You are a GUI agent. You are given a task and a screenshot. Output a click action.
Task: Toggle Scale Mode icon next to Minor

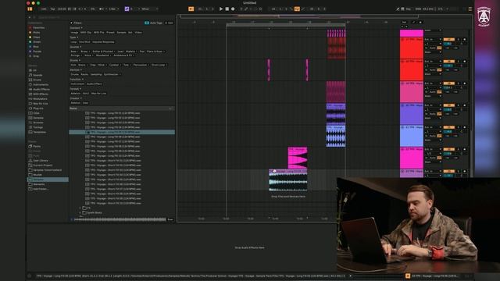pyautogui.click(x=127, y=9)
